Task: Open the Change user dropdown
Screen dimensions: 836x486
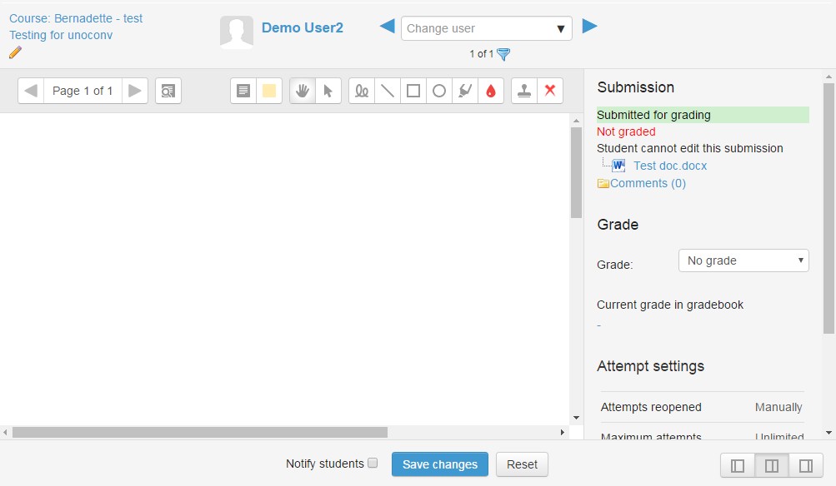Action: pos(486,28)
